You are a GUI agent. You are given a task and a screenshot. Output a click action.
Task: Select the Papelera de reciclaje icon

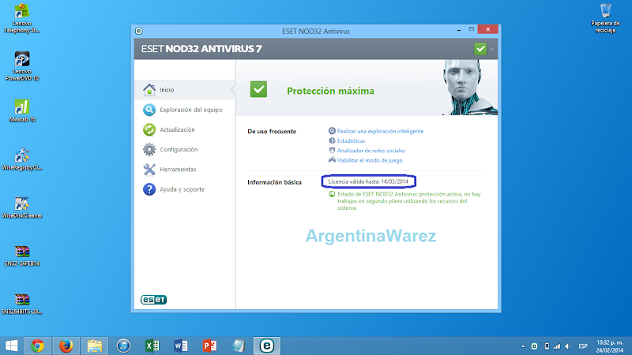(x=605, y=18)
